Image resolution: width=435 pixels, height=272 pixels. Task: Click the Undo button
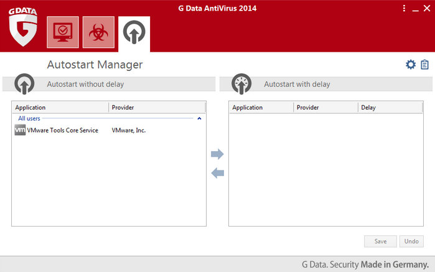[x=411, y=242]
